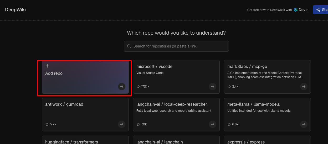Open the langchain-ai / langchain title
The width and height of the screenshot is (328, 144).
pos(160,142)
